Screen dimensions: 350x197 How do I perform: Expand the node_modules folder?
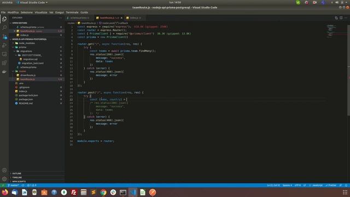pyautogui.click(x=27, y=43)
